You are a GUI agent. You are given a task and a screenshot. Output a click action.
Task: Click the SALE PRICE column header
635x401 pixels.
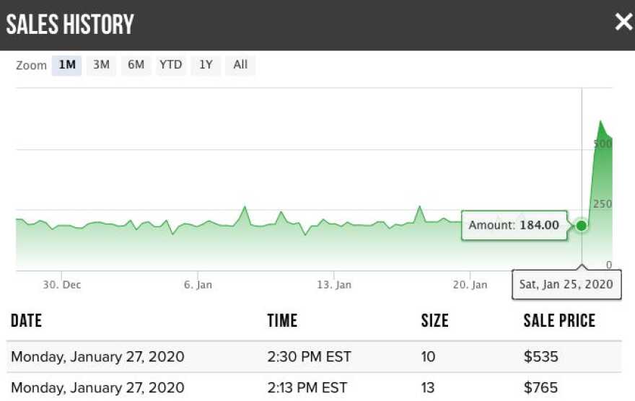click(559, 321)
